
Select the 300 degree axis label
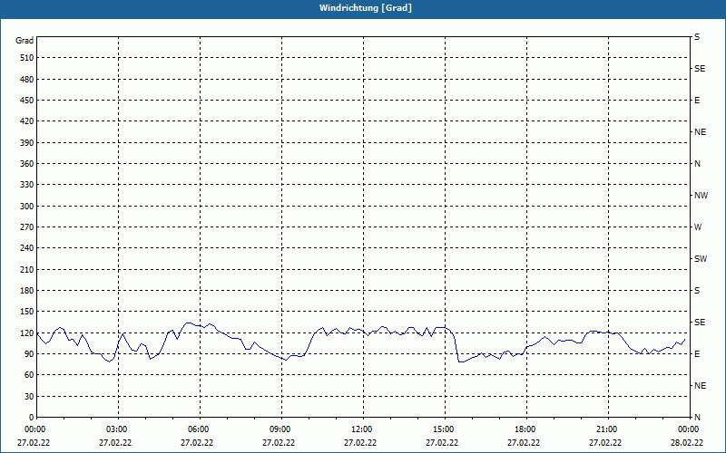(x=27, y=206)
